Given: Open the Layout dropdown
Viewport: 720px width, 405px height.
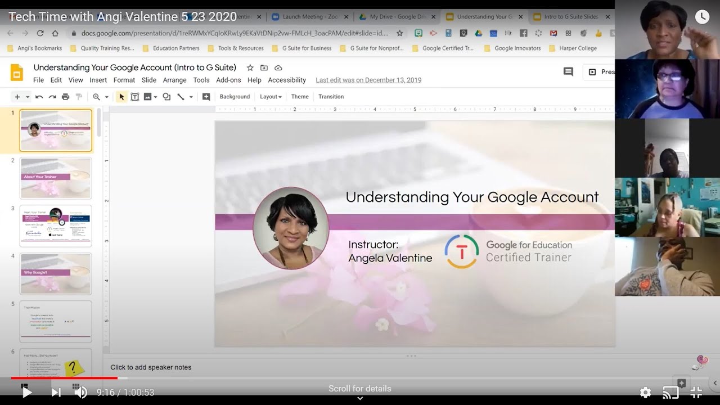Looking at the screenshot, I should [271, 97].
